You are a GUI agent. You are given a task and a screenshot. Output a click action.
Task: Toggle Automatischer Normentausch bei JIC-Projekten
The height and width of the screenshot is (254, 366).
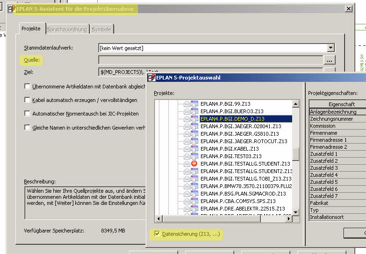(x=27, y=113)
